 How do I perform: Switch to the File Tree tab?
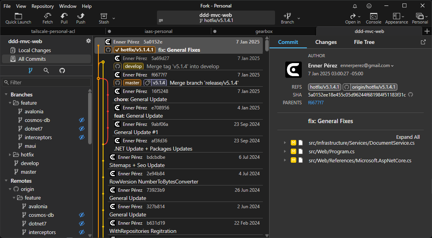coord(364,42)
